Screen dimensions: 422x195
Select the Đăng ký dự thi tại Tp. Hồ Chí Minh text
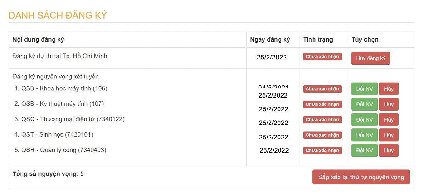tap(60, 56)
